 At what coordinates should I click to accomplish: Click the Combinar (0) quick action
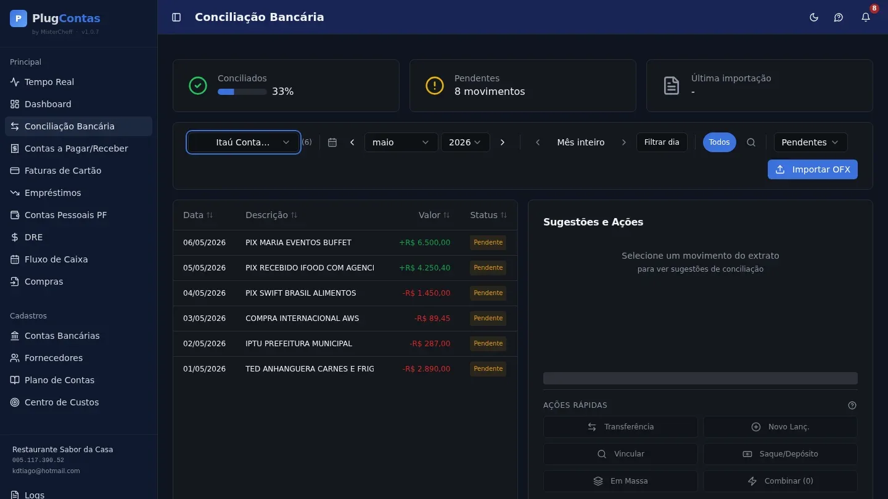(780, 481)
